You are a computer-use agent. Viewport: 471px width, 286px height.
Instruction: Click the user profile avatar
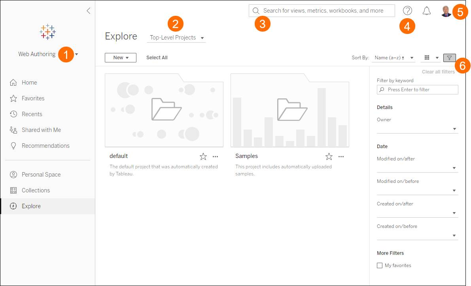coord(446,11)
